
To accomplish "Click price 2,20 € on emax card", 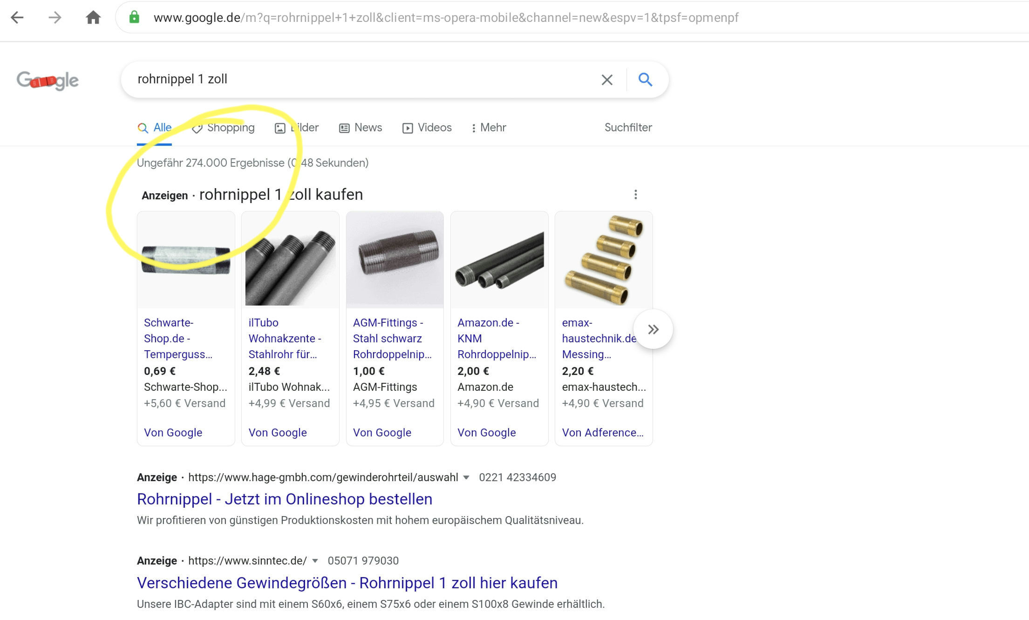I will [x=578, y=371].
